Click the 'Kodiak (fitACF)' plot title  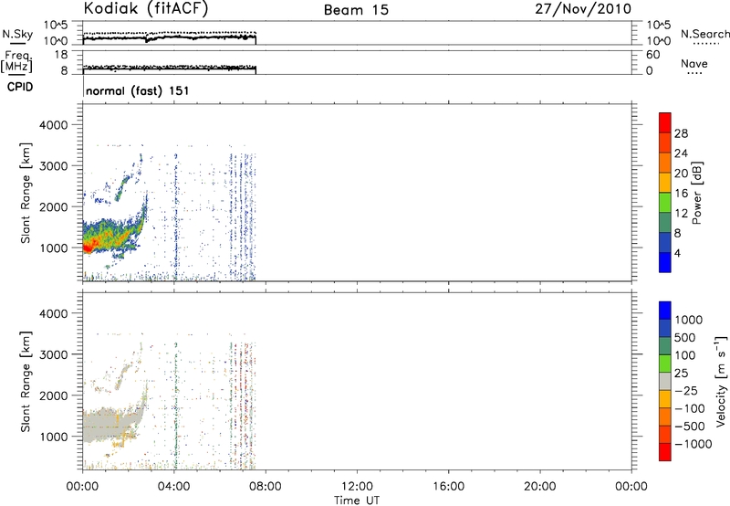(x=146, y=8)
